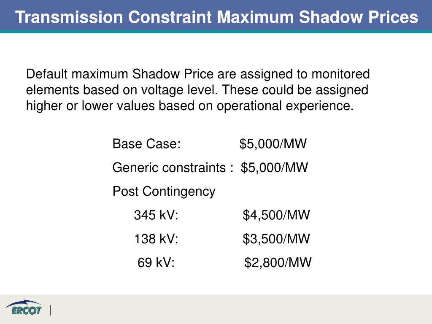Click the words operational experience
The width and height of the screenshot is (432, 324).
tap(285, 106)
